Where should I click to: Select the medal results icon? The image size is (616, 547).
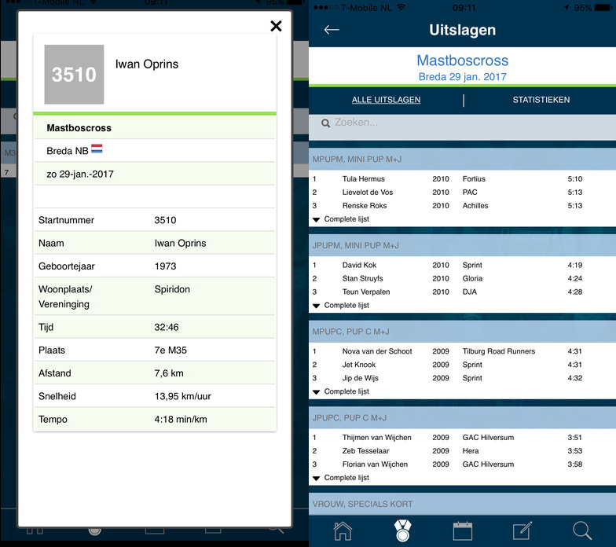(x=402, y=530)
